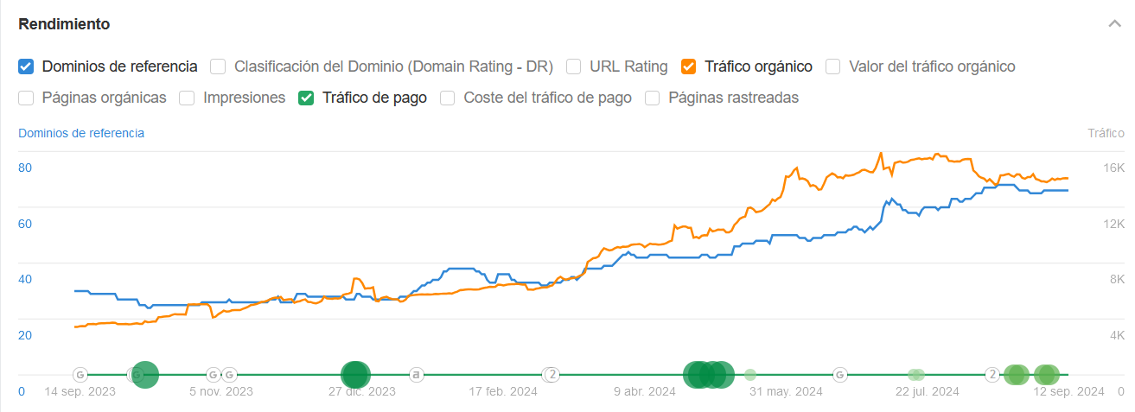Click the rightmost G marker near 5 nov. 2023
The width and height of the screenshot is (1135, 412).
(x=229, y=375)
